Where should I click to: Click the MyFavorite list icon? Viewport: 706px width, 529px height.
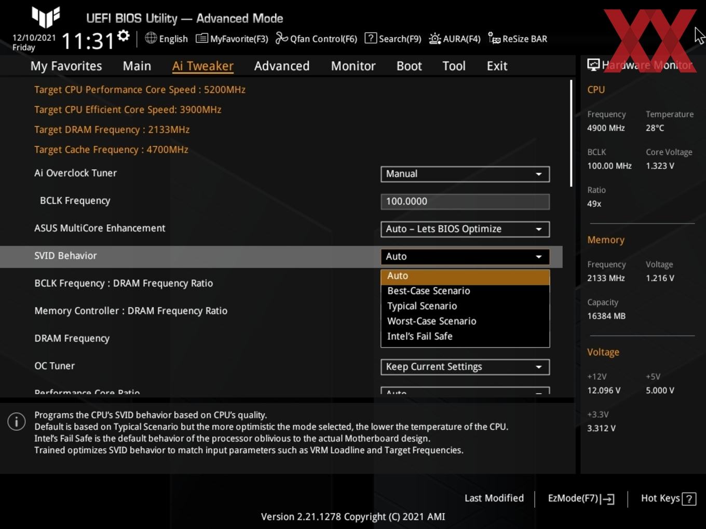click(201, 38)
